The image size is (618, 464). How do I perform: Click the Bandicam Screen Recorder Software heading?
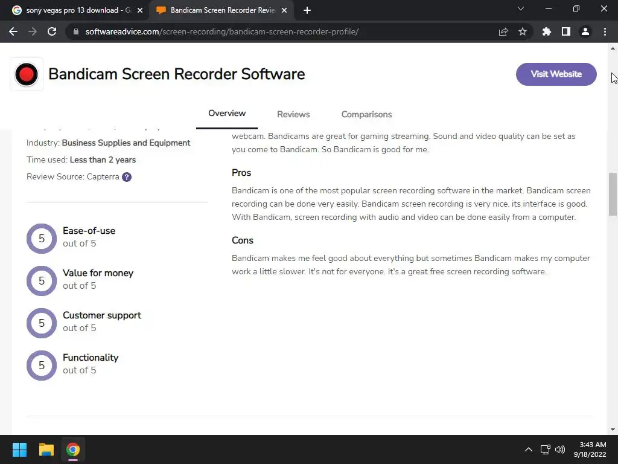(177, 74)
